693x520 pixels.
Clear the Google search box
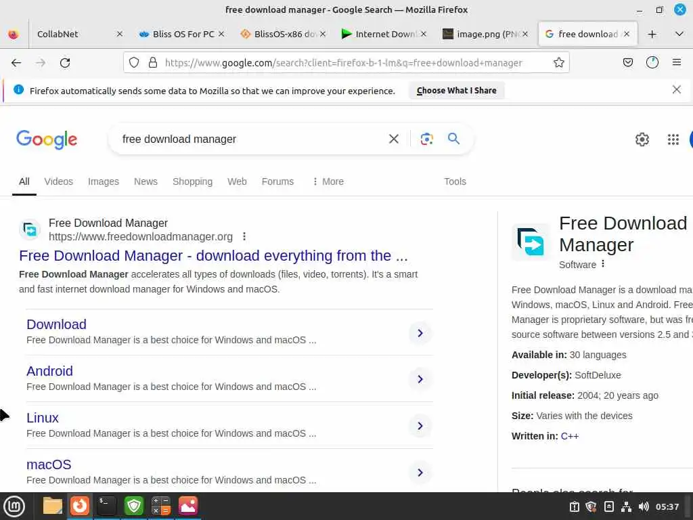coord(393,139)
